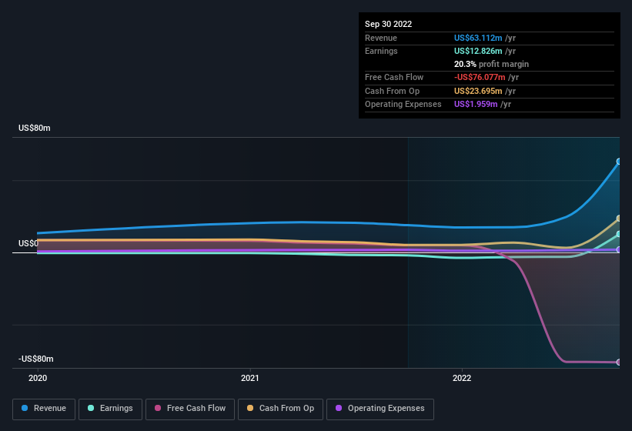Toggle the Operating Expenses legend button

(380, 409)
